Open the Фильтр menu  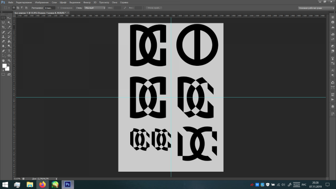(87, 2)
